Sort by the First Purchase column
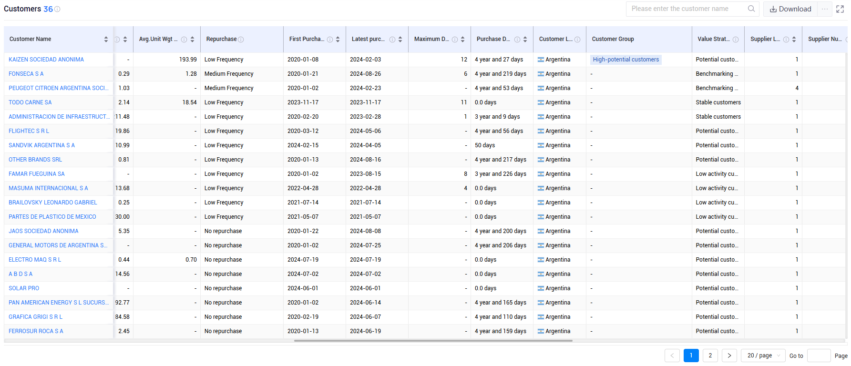851x366 pixels. pos(338,39)
